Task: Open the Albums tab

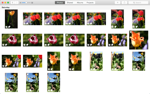Action: [x=80, y=3]
